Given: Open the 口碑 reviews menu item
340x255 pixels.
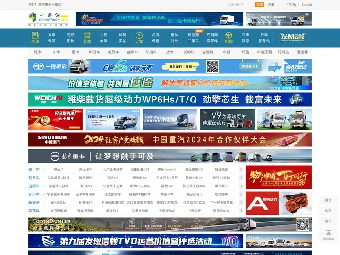Looking at the screenshot, I should (x=245, y=34).
